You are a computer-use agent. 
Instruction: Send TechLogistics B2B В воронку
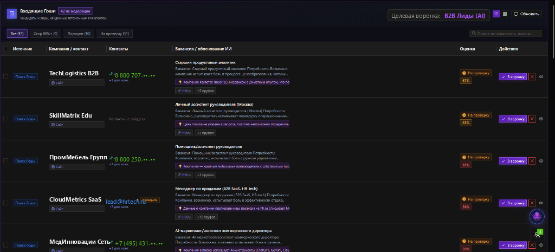pos(513,77)
